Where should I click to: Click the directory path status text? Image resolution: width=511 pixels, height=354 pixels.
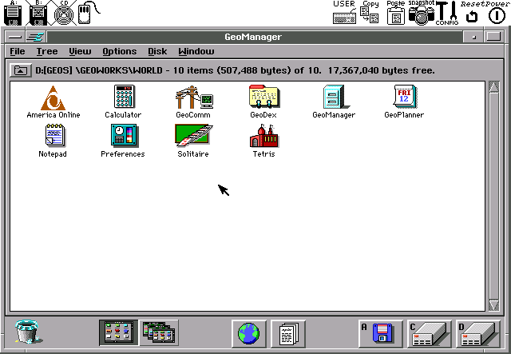click(x=235, y=70)
